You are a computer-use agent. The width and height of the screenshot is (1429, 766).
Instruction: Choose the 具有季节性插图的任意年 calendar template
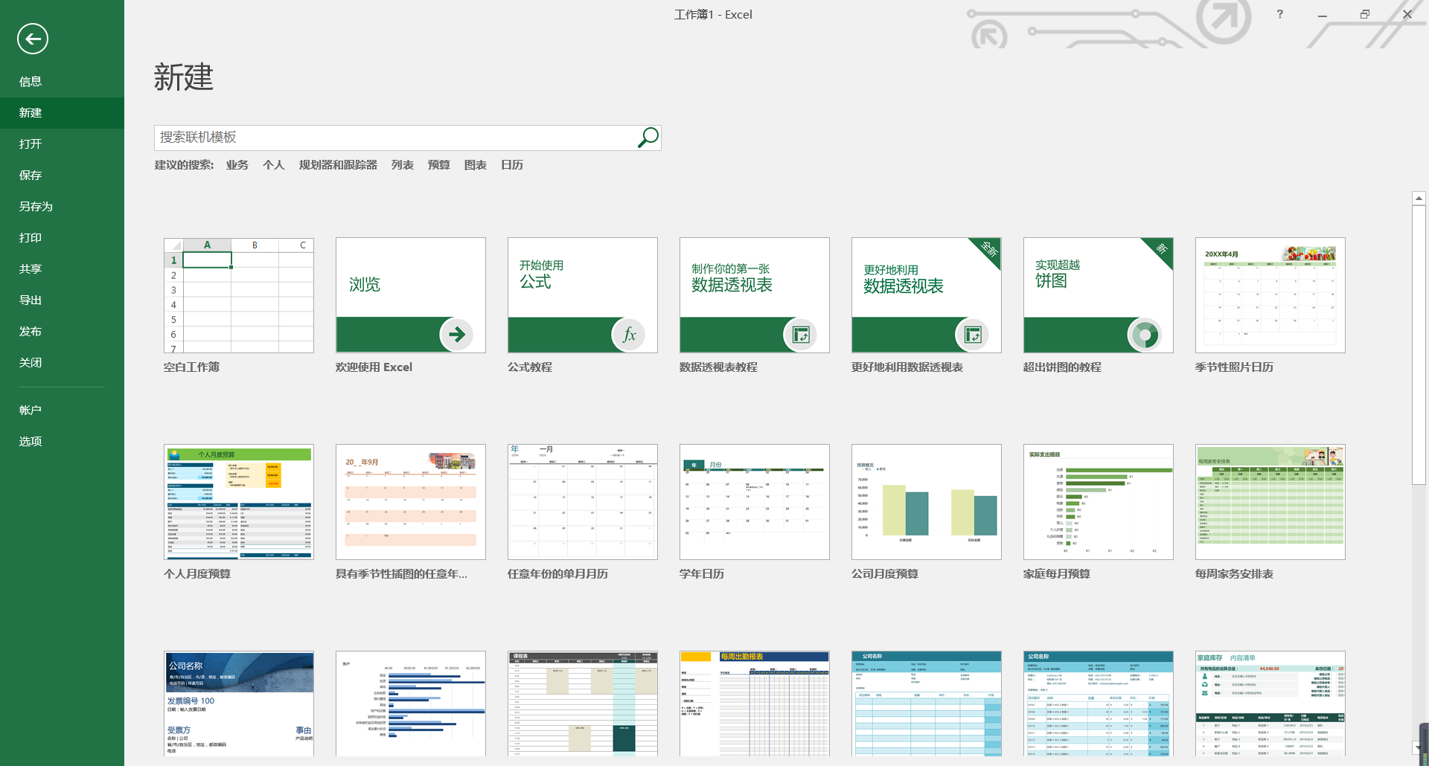click(x=411, y=502)
